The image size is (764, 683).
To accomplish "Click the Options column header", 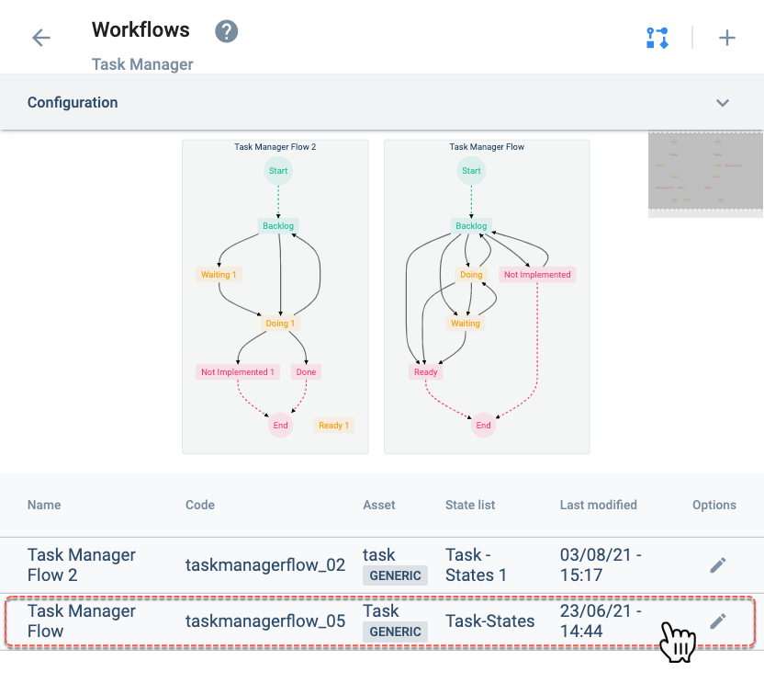I will point(714,505).
